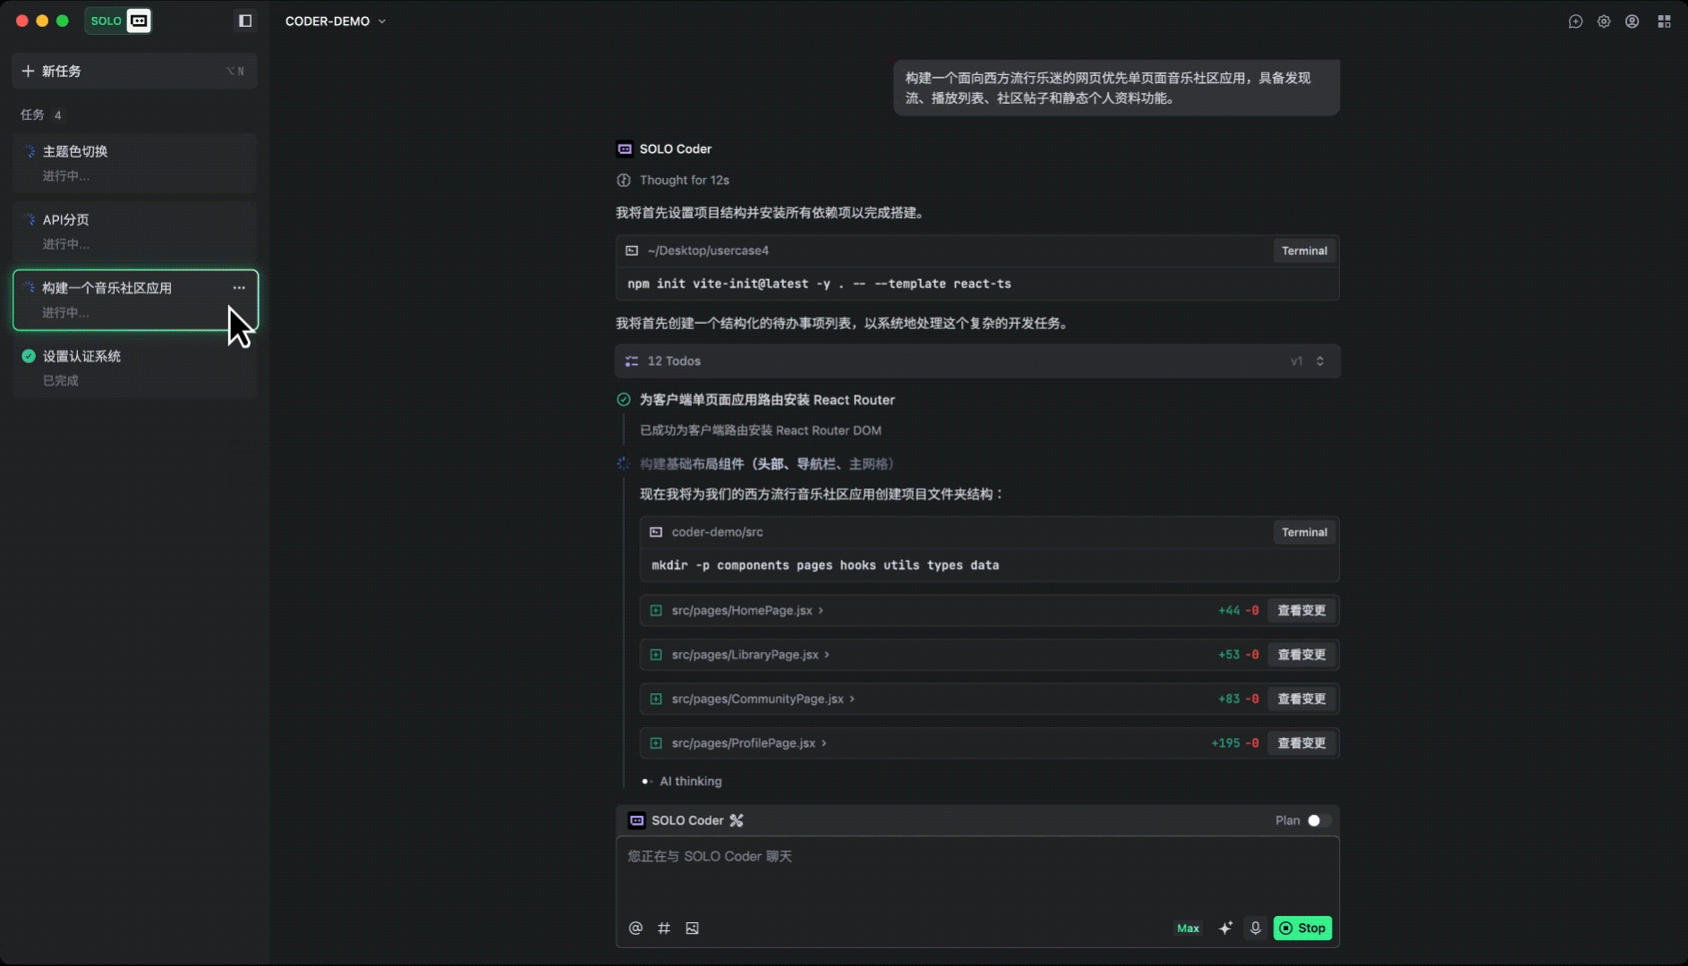The height and width of the screenshot is (966, 1688).
Task: Open the new chat icon in header
Action: pos(1575,21)
